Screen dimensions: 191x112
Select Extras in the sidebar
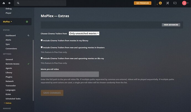[8, 103]
